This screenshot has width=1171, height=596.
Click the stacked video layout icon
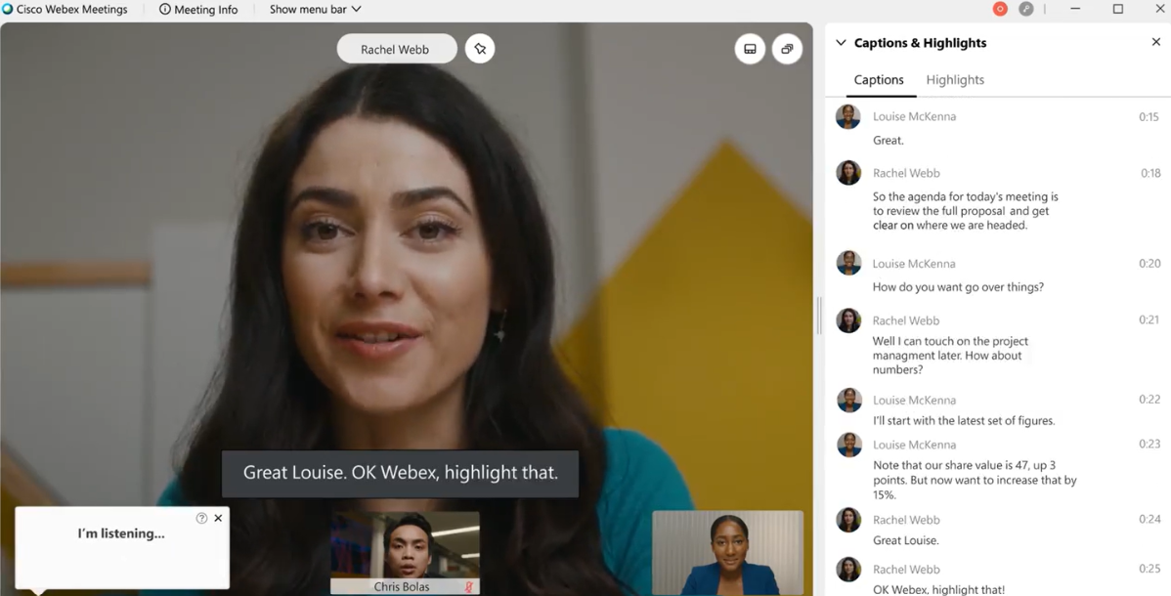787,48
